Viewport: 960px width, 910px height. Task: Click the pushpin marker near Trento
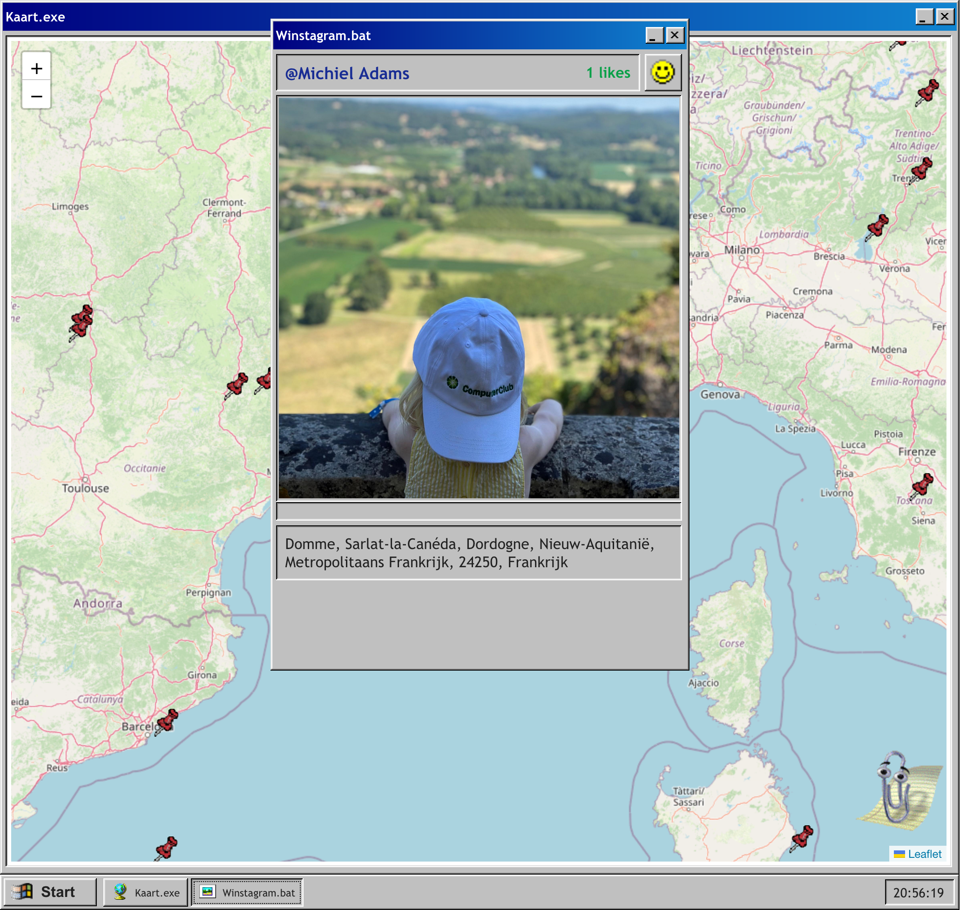[922, 170]
